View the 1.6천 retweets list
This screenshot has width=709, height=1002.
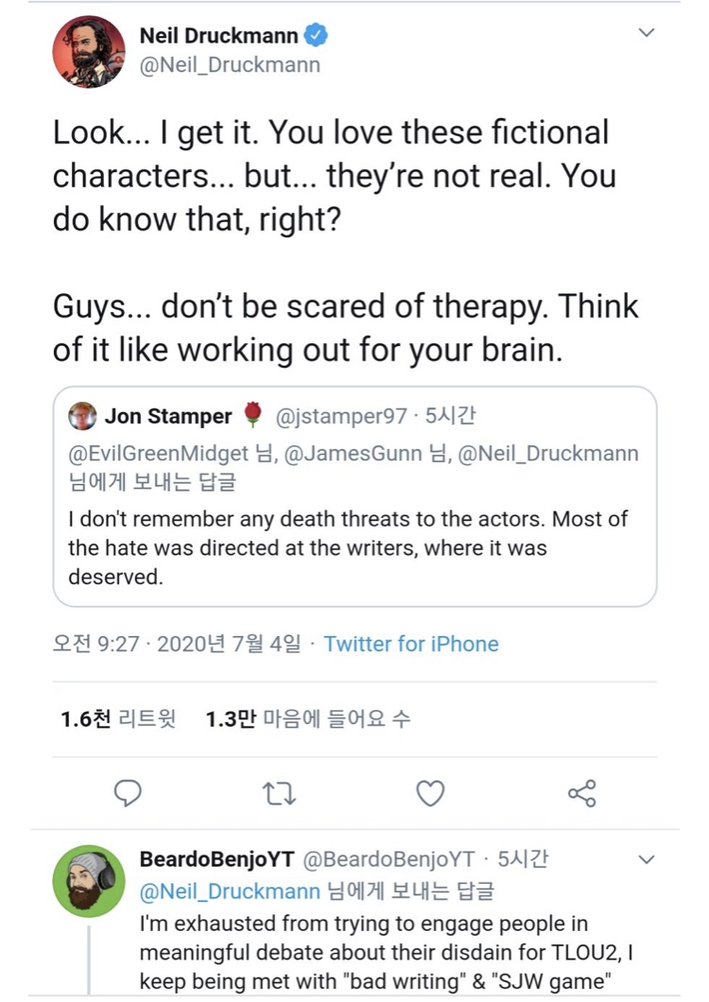point(118,719)
